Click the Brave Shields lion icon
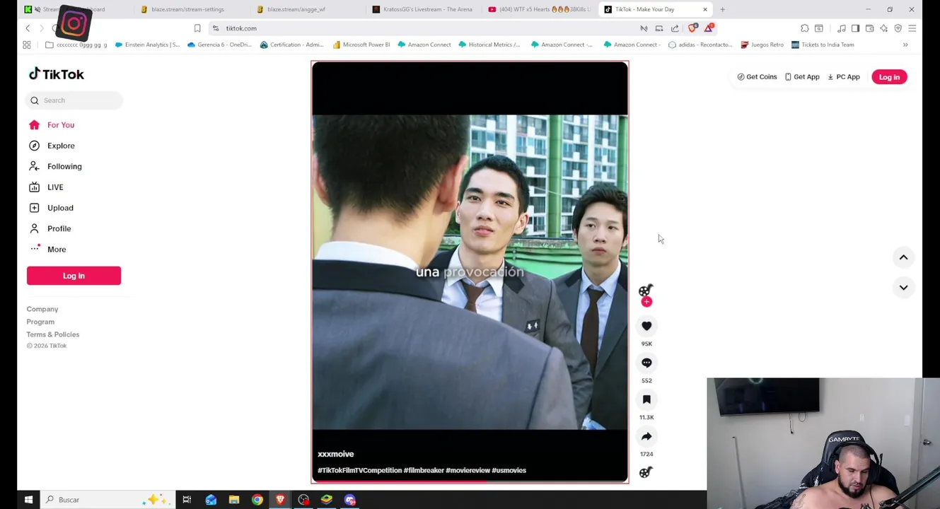Viewport: 940px width, 509px height. (694, 28)
